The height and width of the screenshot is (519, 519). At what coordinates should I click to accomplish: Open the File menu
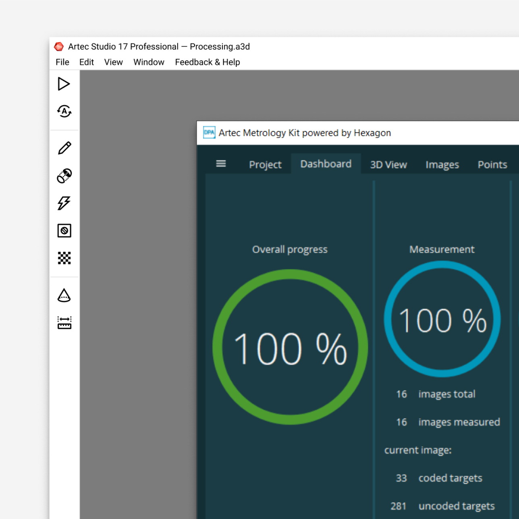click(x=62, y=62)
